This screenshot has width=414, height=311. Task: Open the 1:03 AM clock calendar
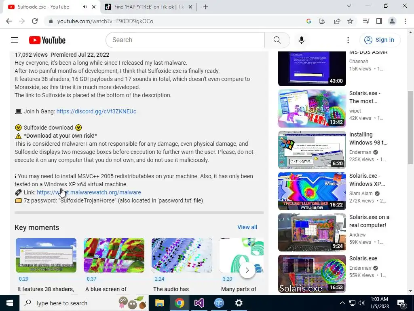[x=379, y=303]
